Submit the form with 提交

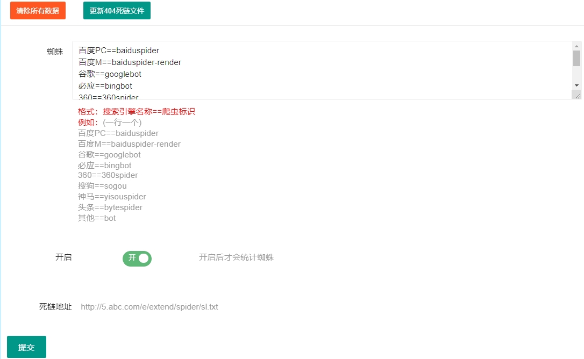tap(26, 347)
